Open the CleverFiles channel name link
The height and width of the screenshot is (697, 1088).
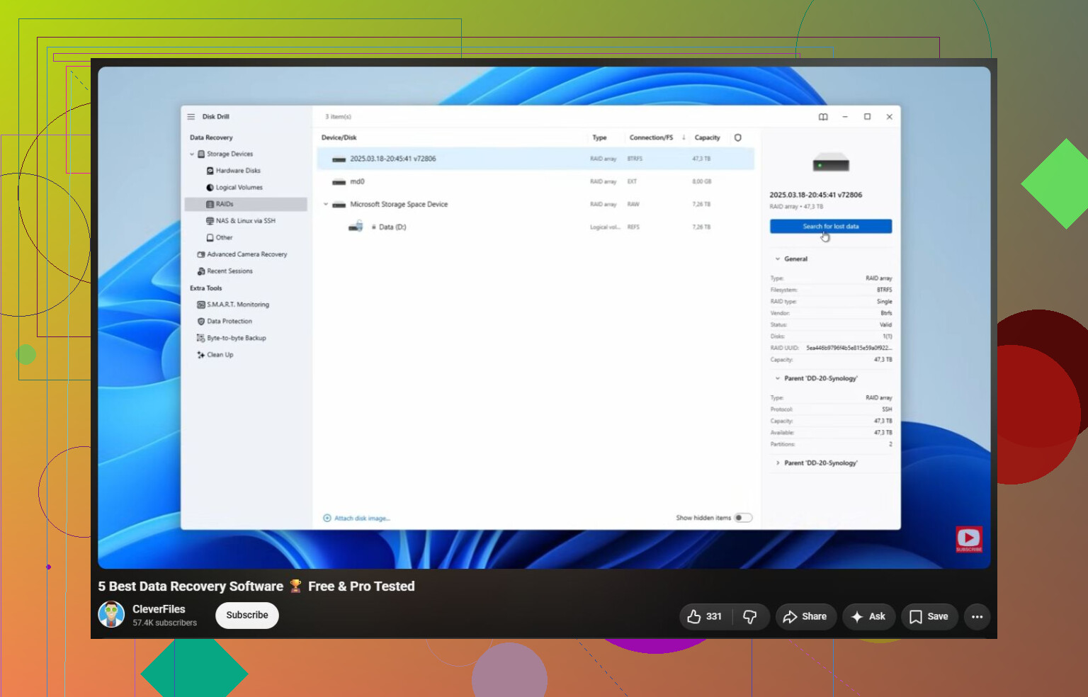pyautogui.click(x=159, y=609)
